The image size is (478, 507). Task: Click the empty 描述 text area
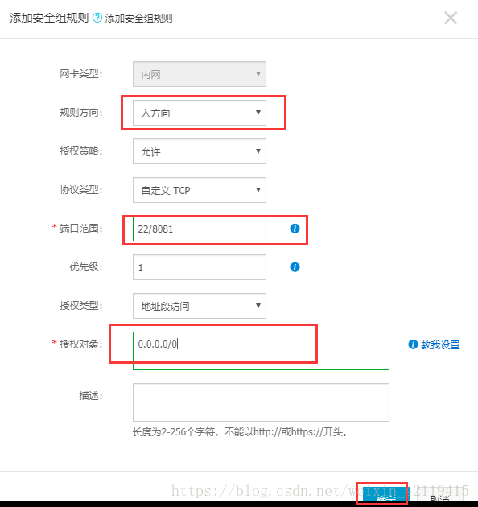point(261,402)
